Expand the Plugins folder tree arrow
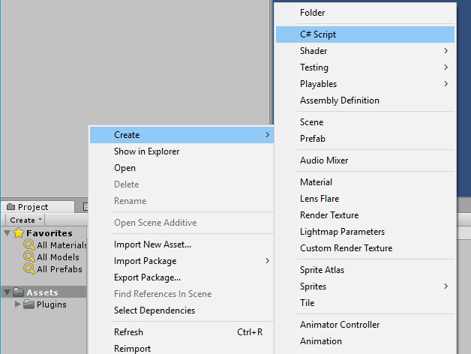The image size is (471, 354). point(18,304)
